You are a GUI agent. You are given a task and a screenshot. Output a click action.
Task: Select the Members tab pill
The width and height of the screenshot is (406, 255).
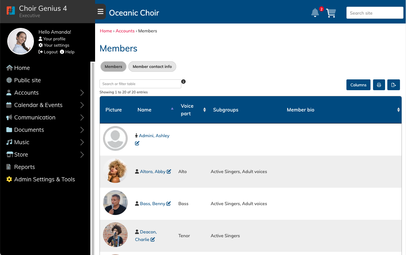[x=113, y=67]
